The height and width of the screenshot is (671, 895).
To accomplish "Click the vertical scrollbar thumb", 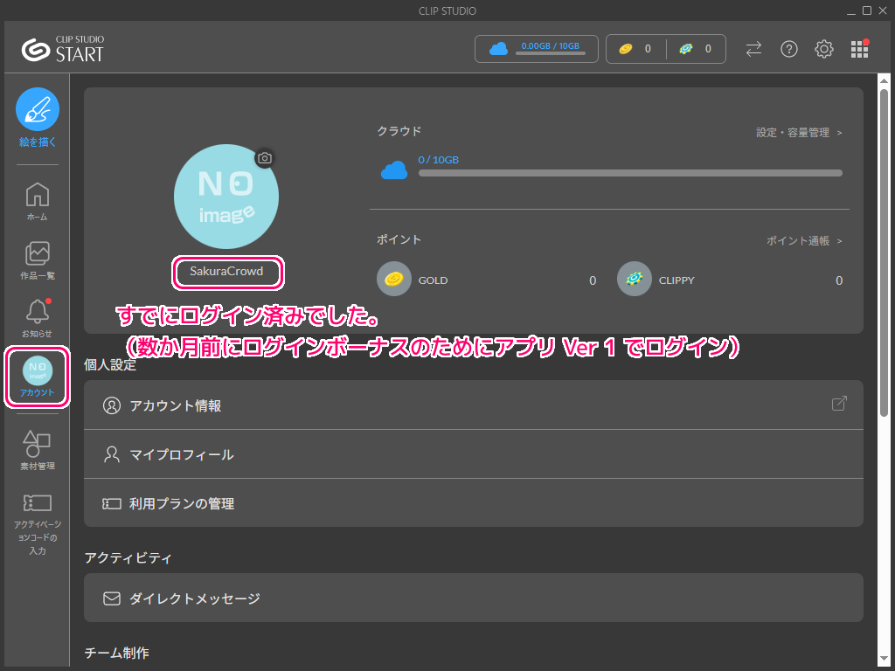I will (884, 252).
